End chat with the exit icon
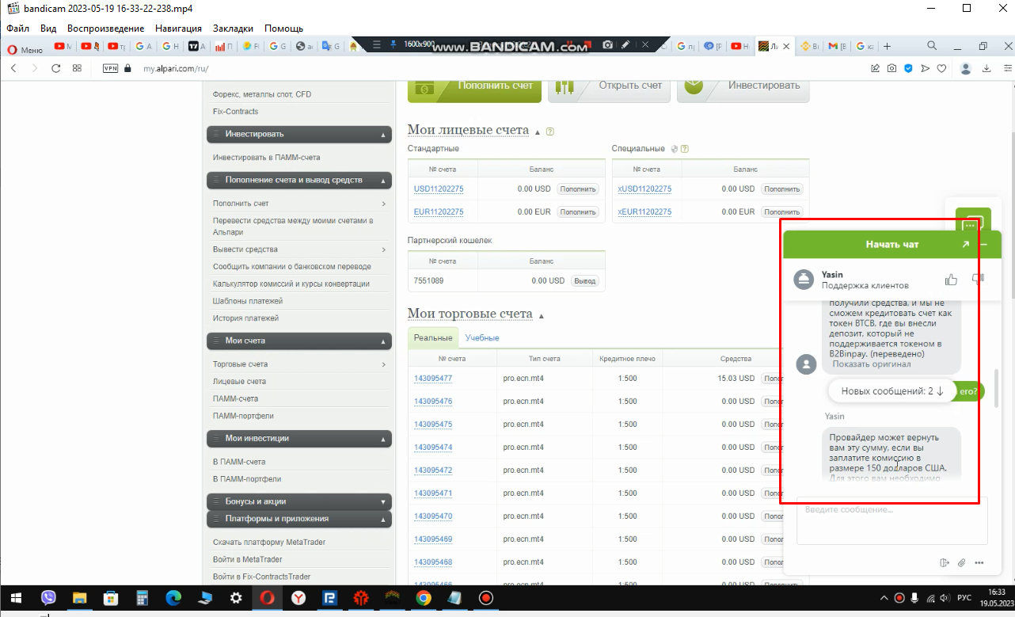The height and width of the screenshot is (617, 1015). tap(945, 563)
